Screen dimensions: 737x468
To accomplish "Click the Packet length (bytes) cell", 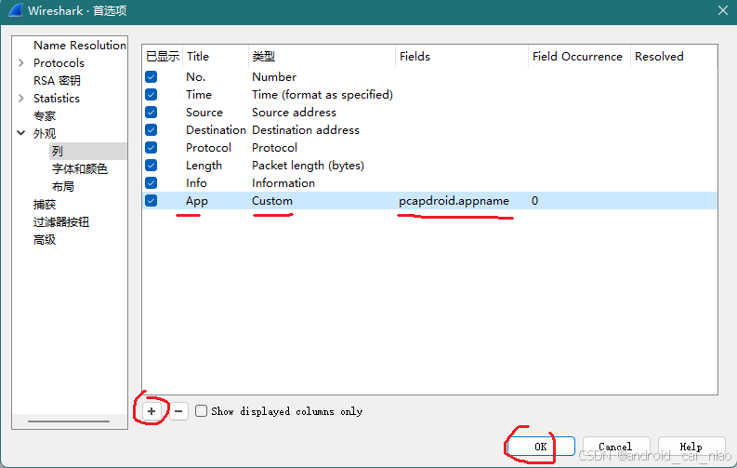I will (x=308, y=166).
